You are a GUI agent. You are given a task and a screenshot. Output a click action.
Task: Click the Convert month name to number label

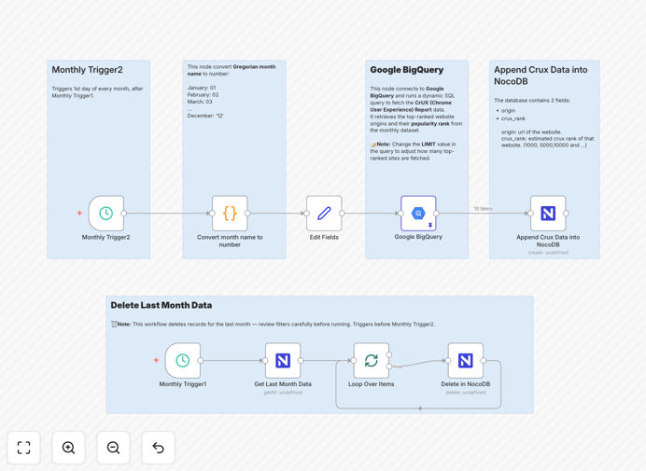pos(230,241)
